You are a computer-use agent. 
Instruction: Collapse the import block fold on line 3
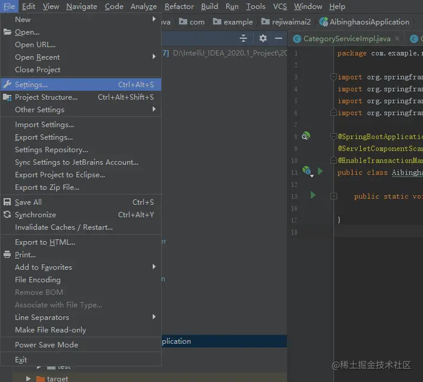334,78
